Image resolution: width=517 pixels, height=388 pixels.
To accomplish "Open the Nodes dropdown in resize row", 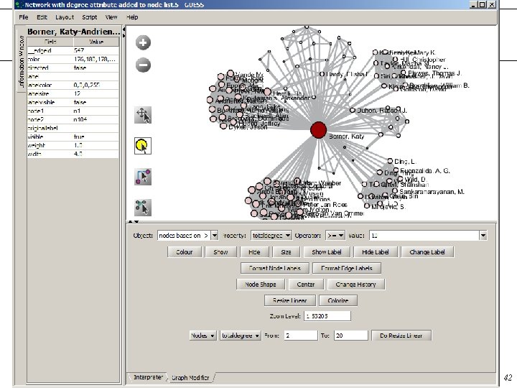I will coord(202,336).
